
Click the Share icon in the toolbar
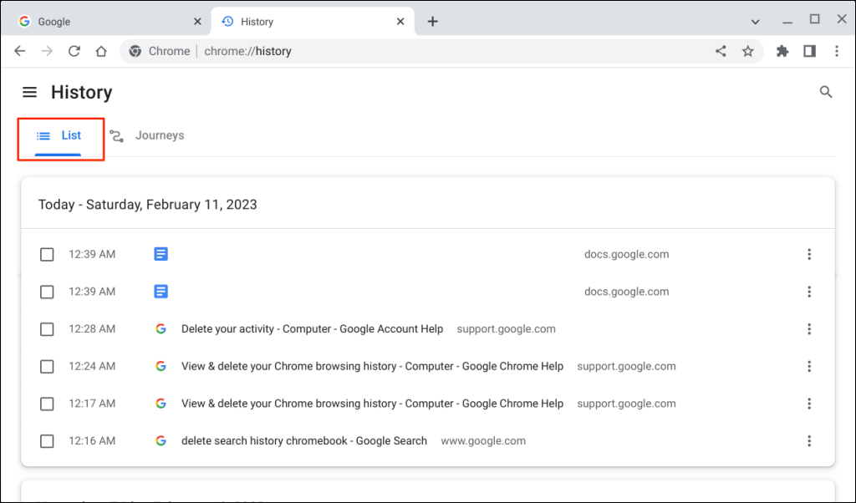(x=721, y=51)
